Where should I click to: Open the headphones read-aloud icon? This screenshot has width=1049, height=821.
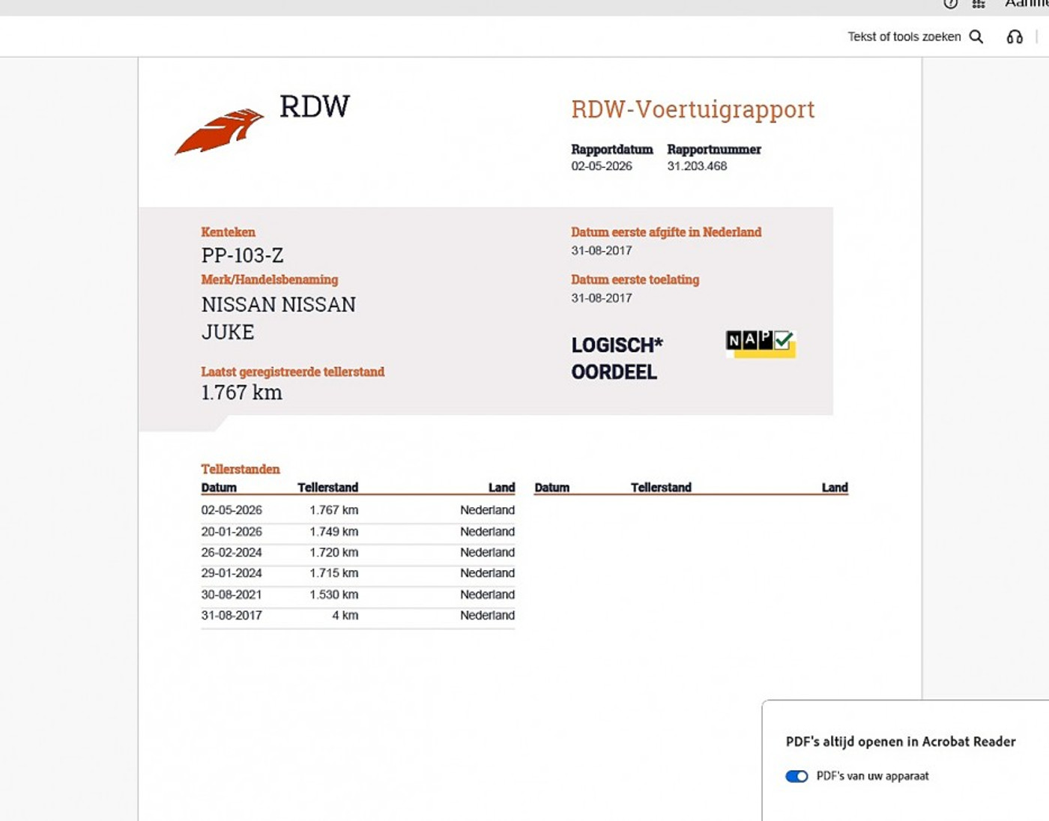click(1015, 37)
